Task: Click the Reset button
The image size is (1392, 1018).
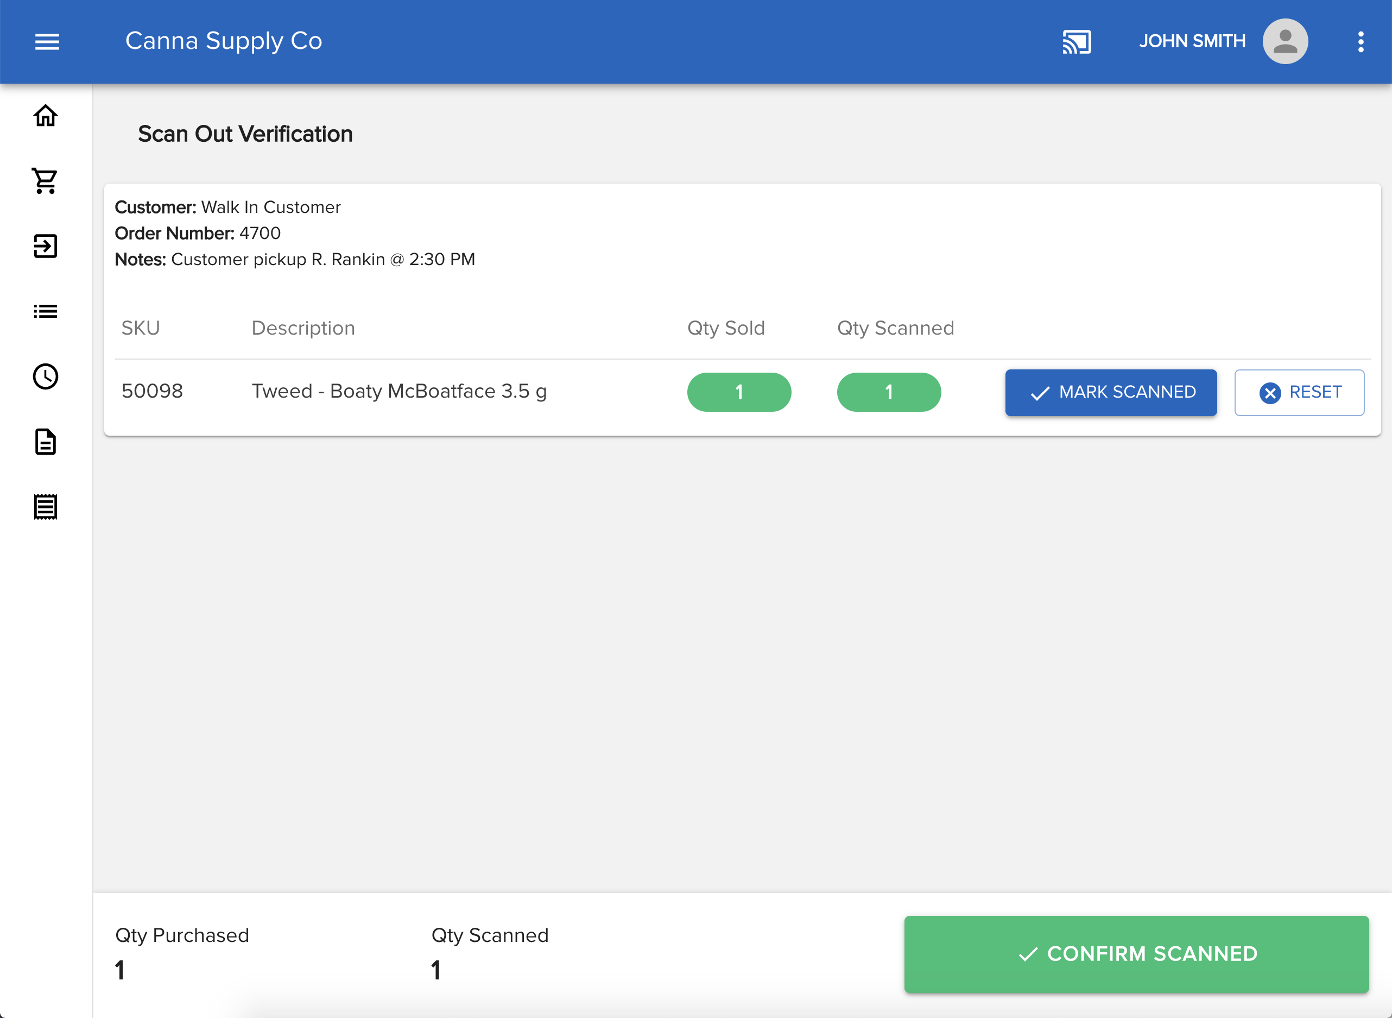Action: [1299, 393]
